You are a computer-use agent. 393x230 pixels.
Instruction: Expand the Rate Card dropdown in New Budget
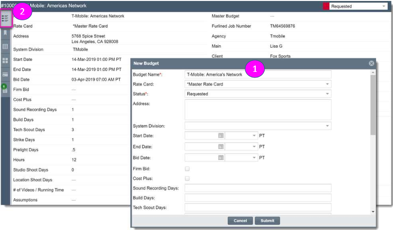[x=258, y=84]
